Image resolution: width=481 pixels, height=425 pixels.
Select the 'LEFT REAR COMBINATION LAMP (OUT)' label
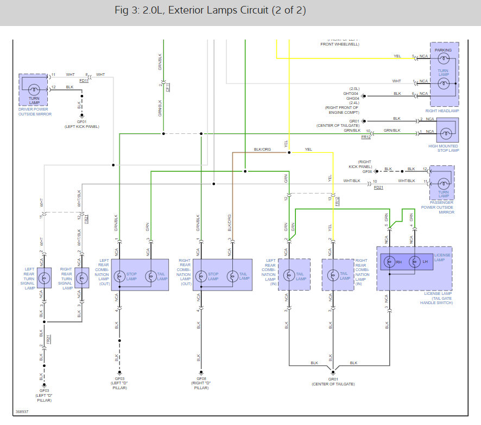point(102,272)
